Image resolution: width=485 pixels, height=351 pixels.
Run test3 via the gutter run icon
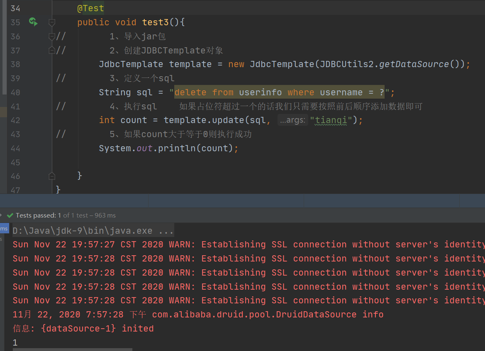pos(33,22)
